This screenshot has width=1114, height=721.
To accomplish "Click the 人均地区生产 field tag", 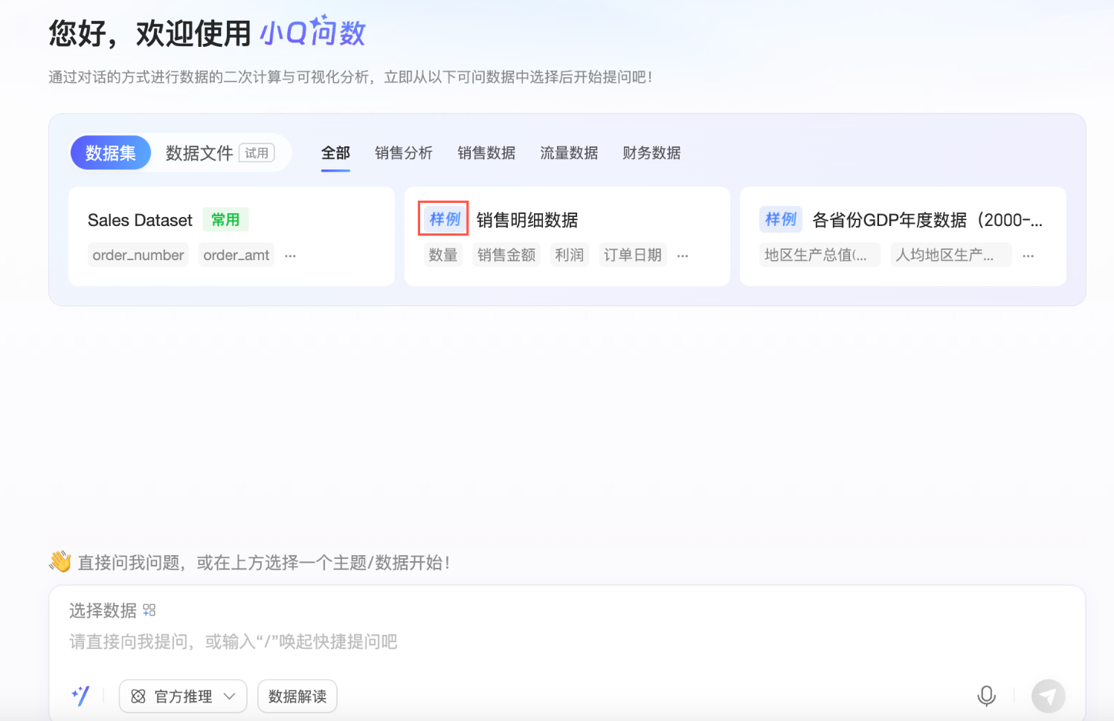I will pyautogui.click(x=951, y=255).
